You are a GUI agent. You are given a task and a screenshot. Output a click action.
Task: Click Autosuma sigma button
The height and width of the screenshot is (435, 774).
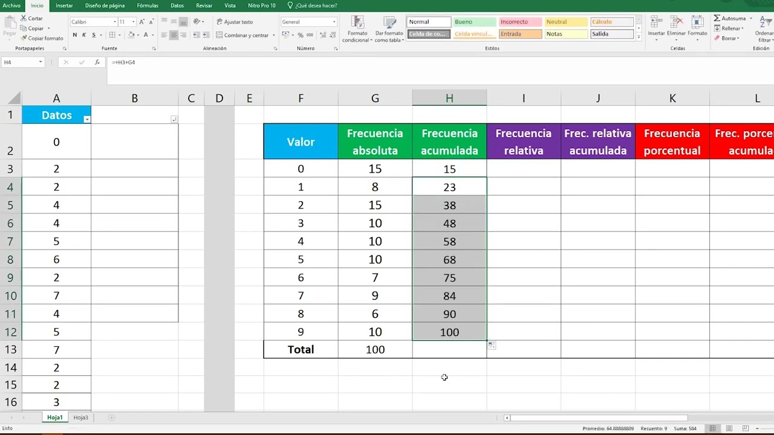730,19
